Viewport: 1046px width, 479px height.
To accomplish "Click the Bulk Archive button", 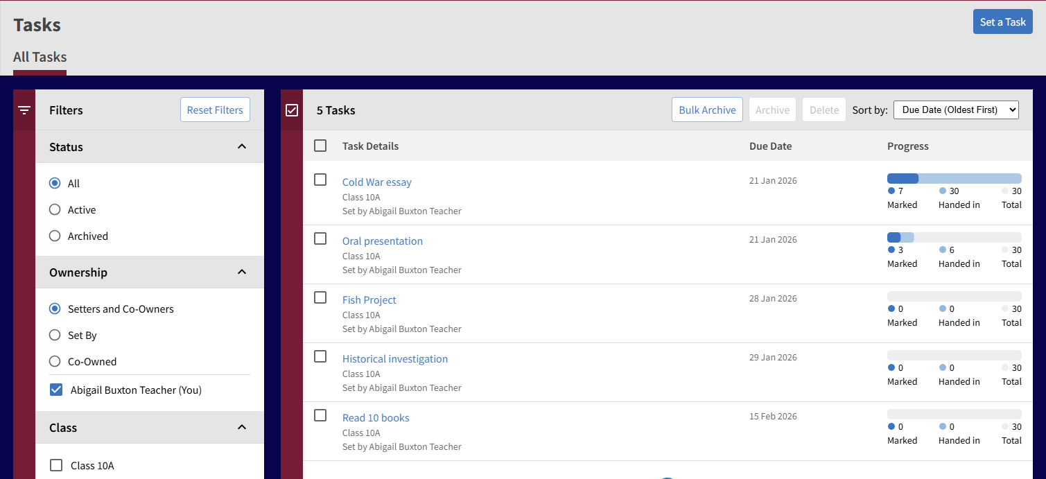I will (x=707, y=110).
